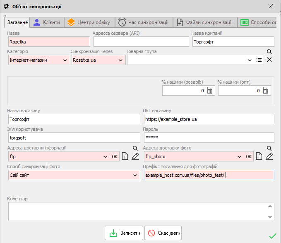This screenshot has height=243, width=281.
Task: Open calculator for % націнки (опт)
Action: (266, 91)
